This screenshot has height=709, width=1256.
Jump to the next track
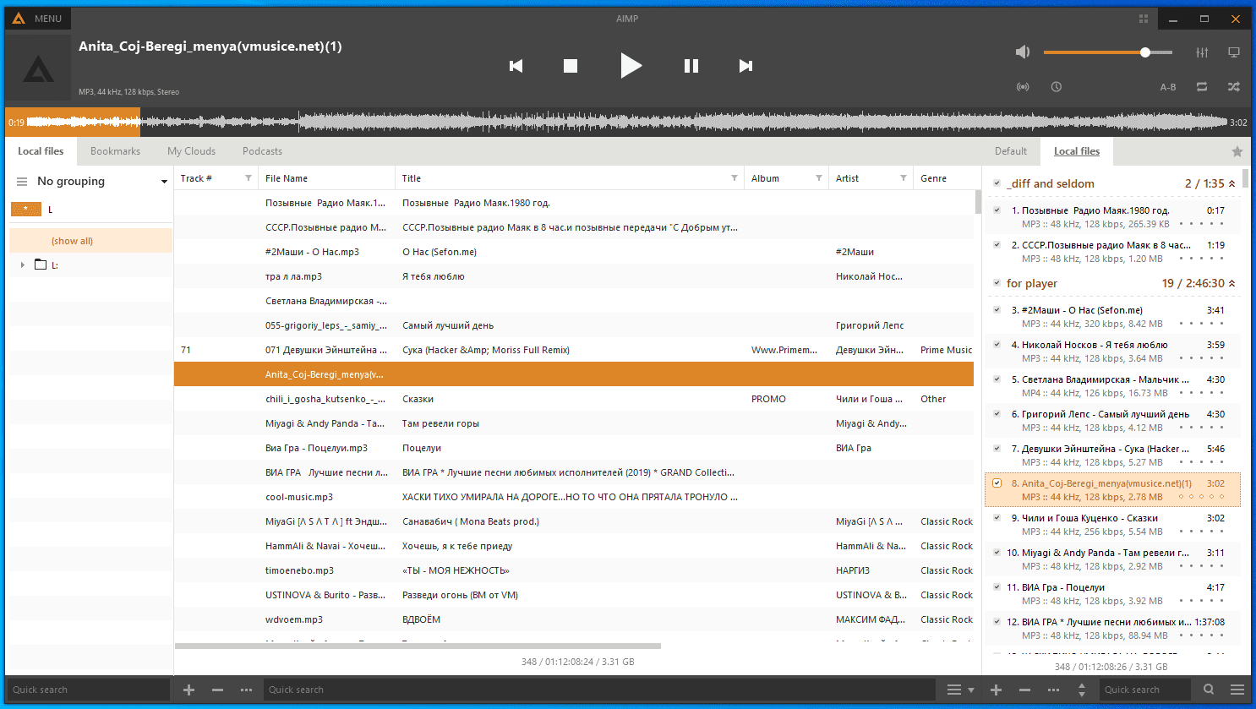tap(745, 66)
